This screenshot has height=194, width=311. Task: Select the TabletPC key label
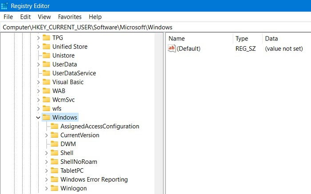click(72, 170)
